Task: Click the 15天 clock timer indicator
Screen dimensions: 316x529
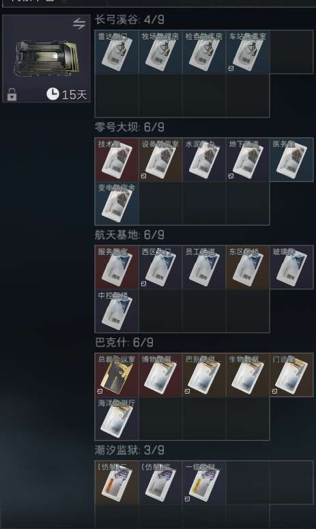Action: click(67, 94)
